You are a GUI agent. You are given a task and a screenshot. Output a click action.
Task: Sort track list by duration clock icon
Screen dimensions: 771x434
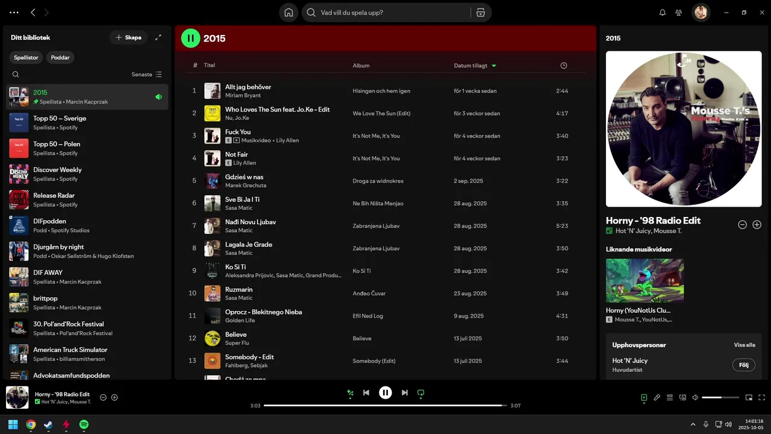click(564, 65)
